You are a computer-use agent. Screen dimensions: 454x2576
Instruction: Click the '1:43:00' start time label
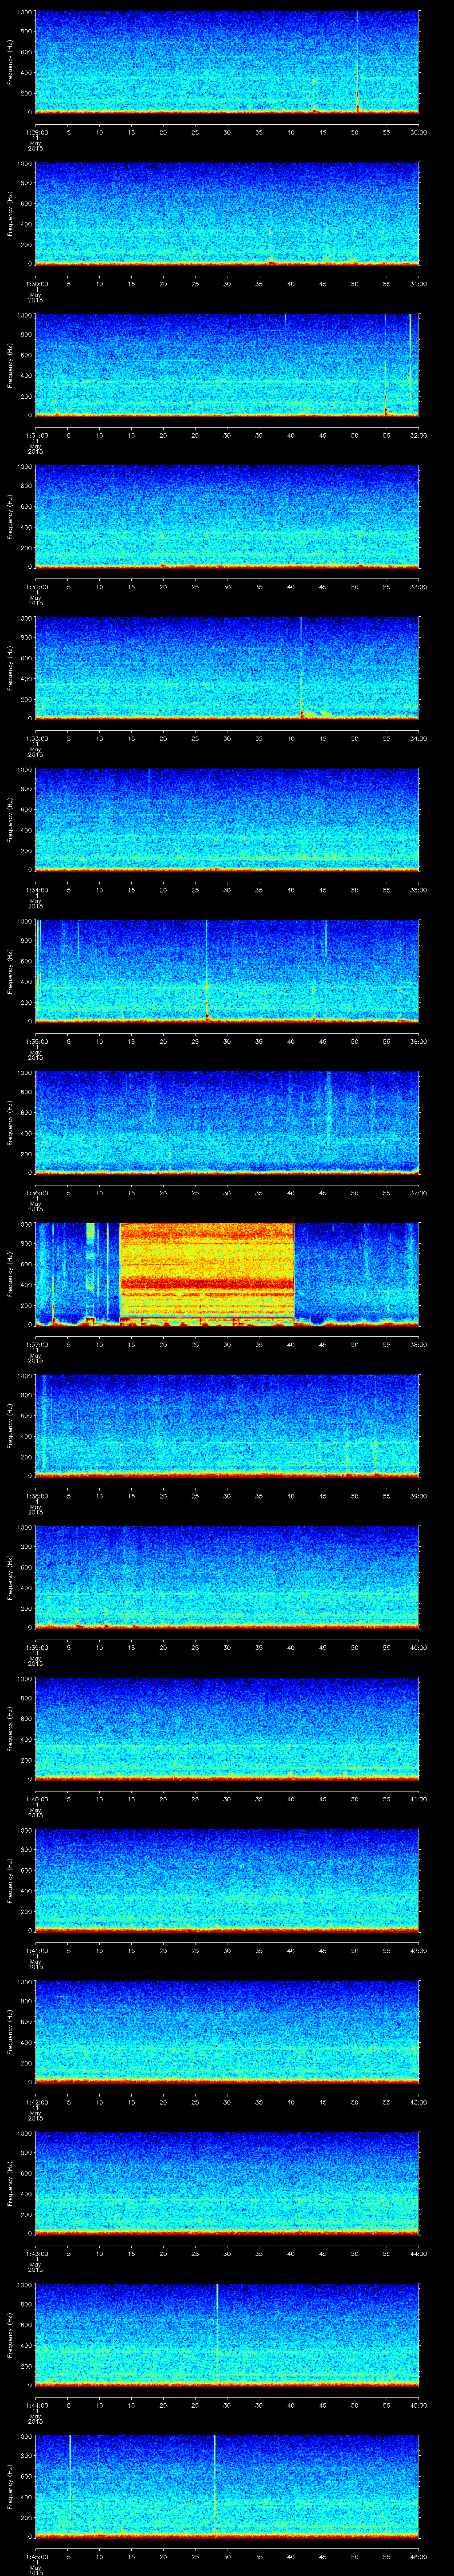[x=36, y=2254]
